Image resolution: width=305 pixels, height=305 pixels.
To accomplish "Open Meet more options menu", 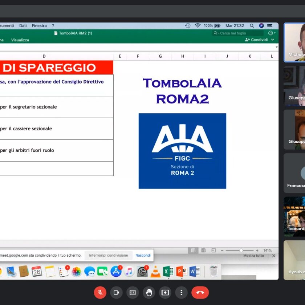I will tap(181, 293).
